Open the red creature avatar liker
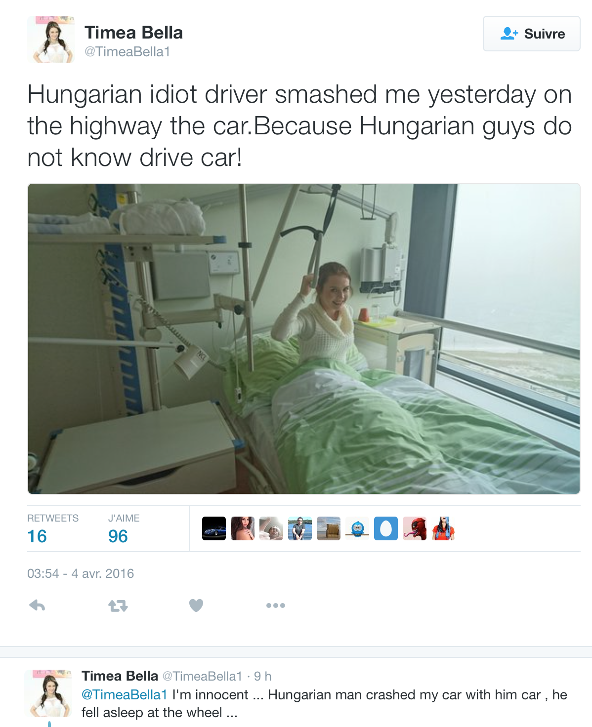592x727 pixels. 415,528
